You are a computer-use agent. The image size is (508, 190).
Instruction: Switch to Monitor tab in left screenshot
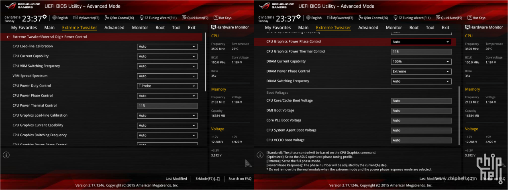click(x=140, y=28)
